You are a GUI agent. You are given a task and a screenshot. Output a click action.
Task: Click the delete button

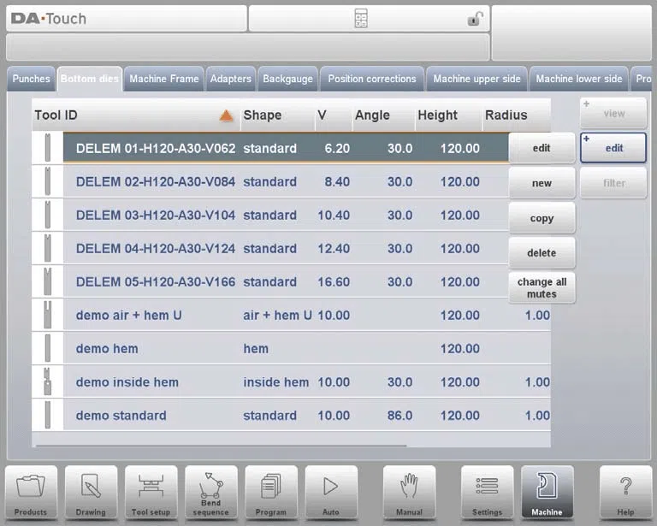[x=542, y=253]
